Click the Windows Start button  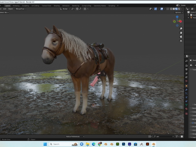click(45, 144)
